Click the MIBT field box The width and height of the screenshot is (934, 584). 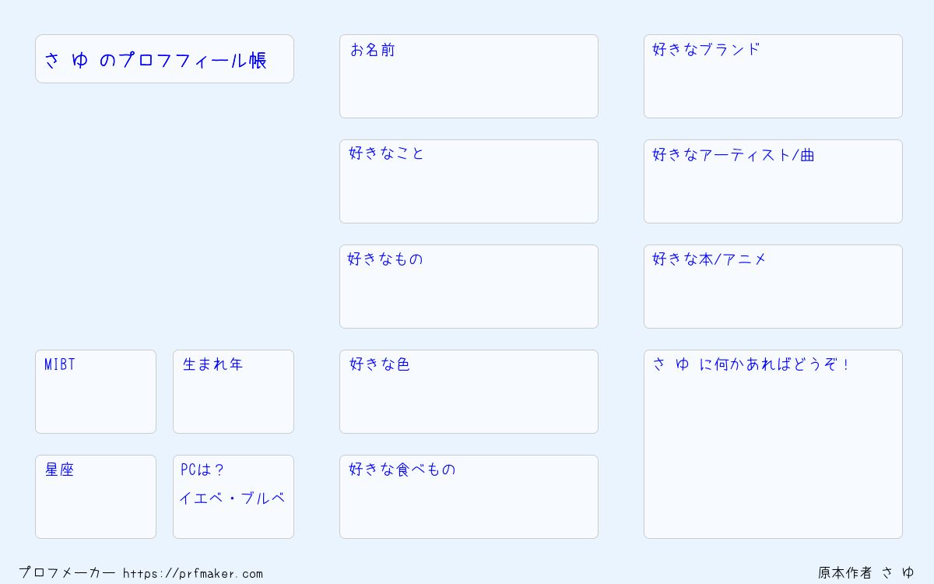96,392
